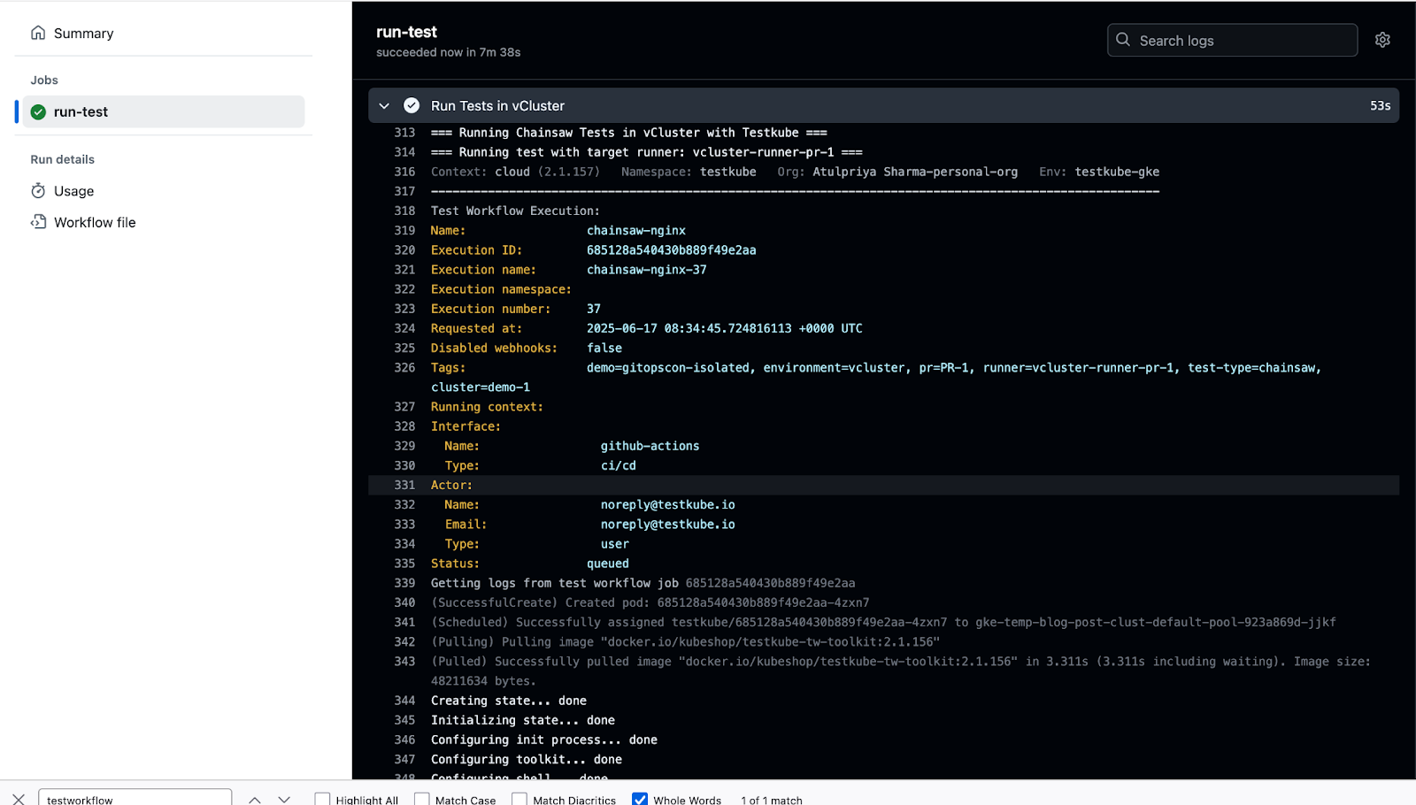Go to previous find match
The image size is (1416, 805).
point(255,799)
